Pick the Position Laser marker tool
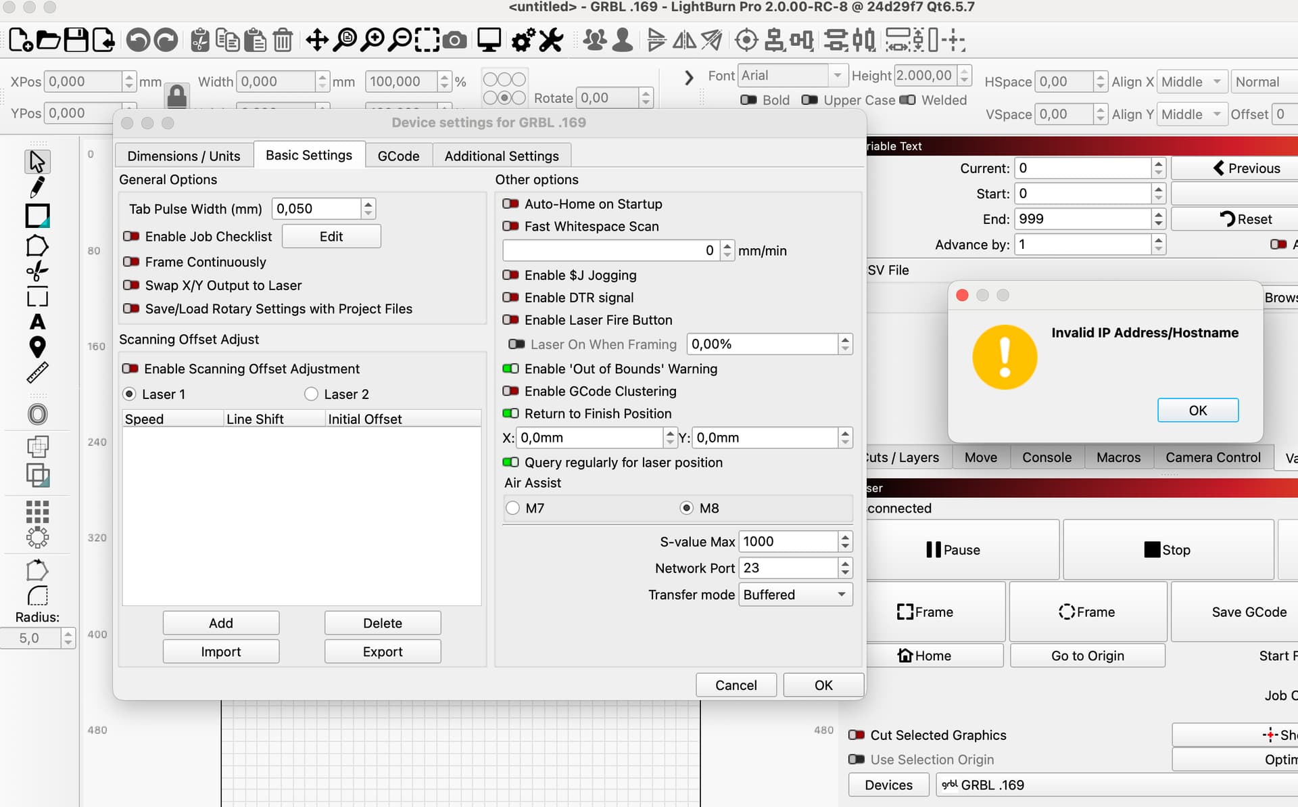 [x=37, y=347]
